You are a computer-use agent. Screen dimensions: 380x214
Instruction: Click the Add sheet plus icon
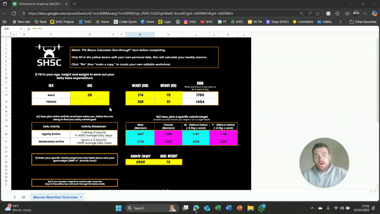point(14,197)
